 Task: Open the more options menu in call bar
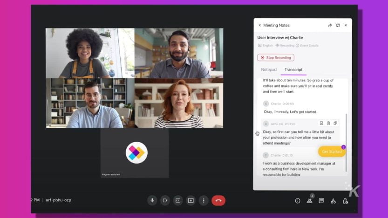point(203,200)
